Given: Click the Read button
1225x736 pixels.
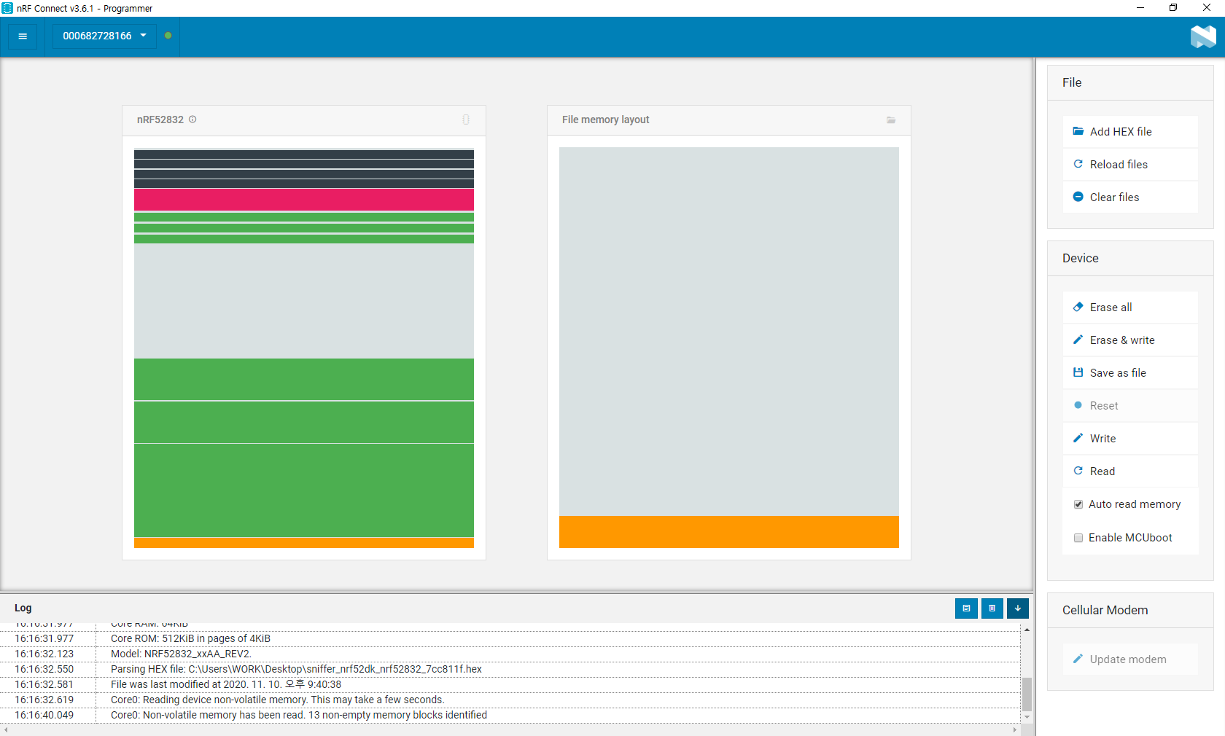Looking at the screenshot, I should pyautogui.click(x=1130, y=471).
